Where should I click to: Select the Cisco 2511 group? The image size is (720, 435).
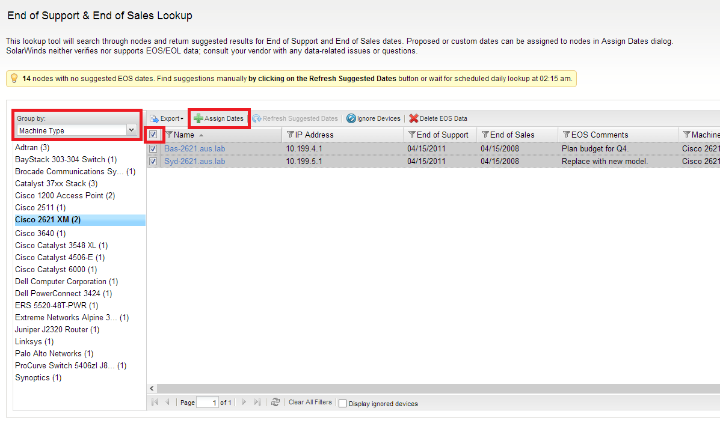pos(40,207)
